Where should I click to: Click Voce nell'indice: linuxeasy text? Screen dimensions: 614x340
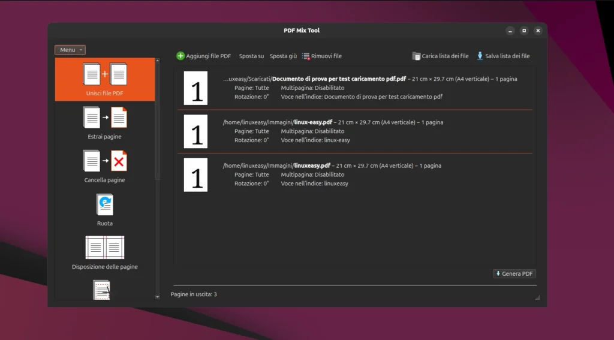(x=314, y=183)
